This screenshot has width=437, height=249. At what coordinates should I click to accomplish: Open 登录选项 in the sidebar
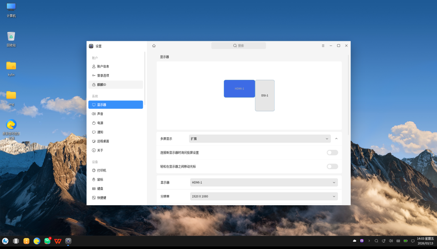point(116,76)
